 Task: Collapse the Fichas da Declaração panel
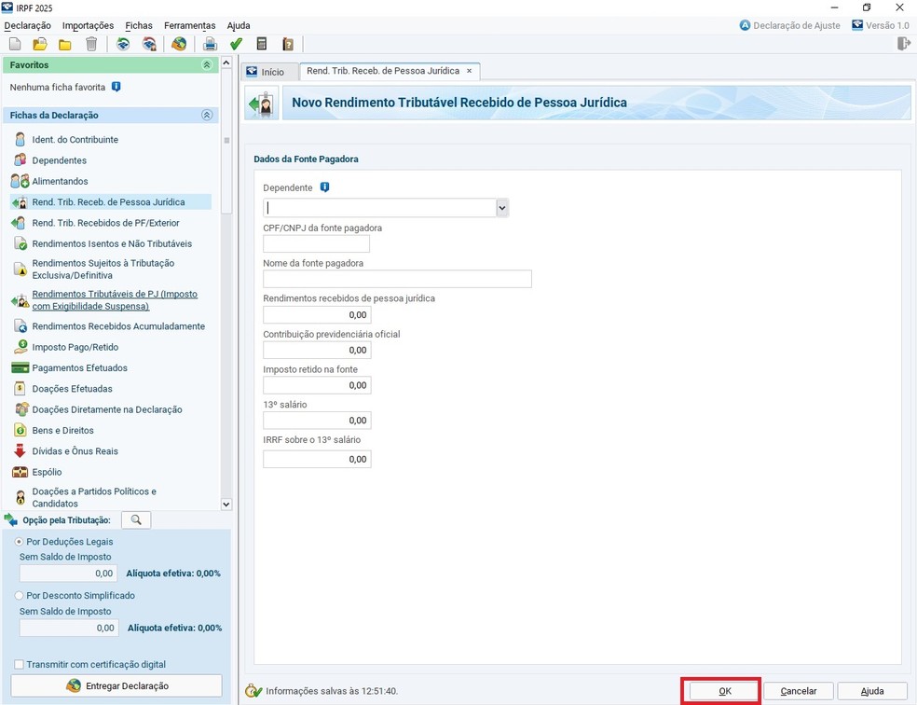click(207, 116)
